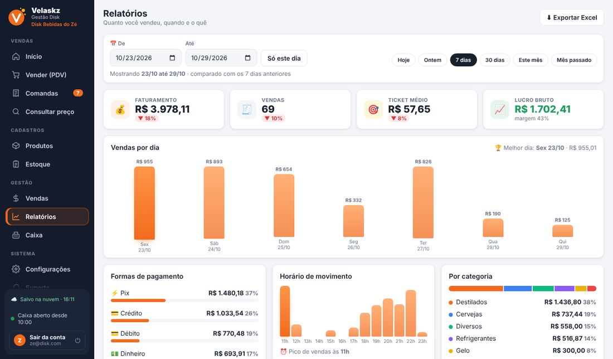This screenshot has width=613, height=359.
Task: Click the target icon in Ticket Médio card
Action: 373,109
